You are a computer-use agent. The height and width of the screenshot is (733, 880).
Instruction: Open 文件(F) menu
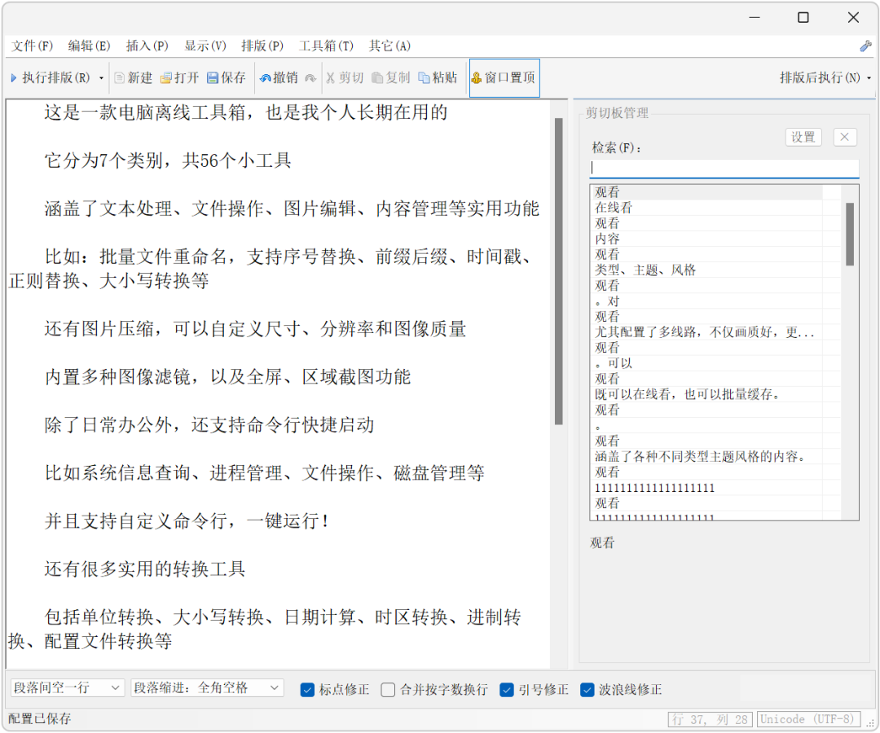click(x=32, y=46)
